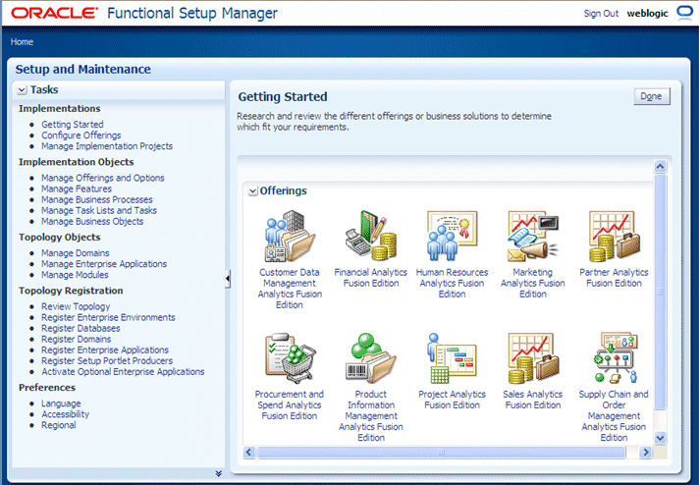Open the Sales Analytics Fusion Edition icon

[x=532, y=358]
